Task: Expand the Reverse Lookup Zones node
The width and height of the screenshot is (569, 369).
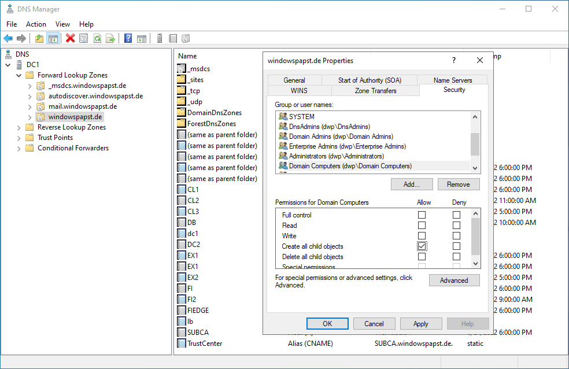Action: click(x=19, y=127)
